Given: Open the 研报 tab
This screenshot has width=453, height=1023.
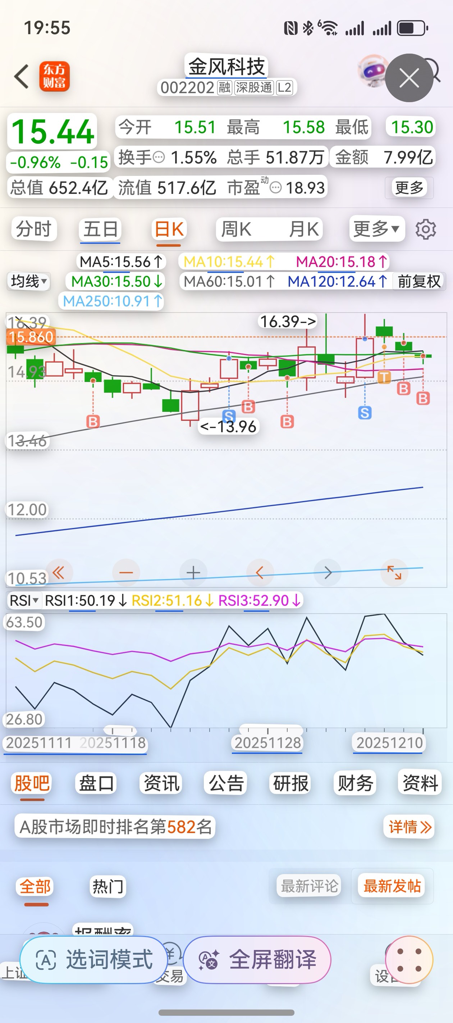Looking at the screenshot, I should coord(290,783).
